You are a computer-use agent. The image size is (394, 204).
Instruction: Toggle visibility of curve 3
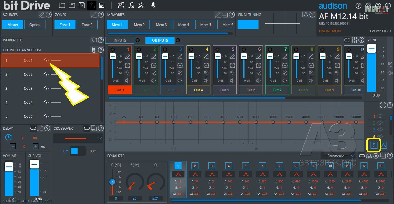tap(380, 130)
